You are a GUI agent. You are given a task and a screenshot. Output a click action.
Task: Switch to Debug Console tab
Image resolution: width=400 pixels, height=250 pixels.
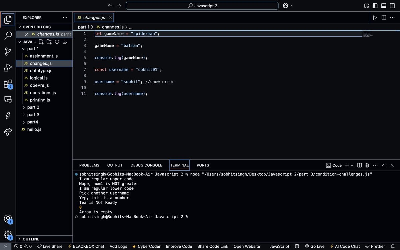coord(146,165)
